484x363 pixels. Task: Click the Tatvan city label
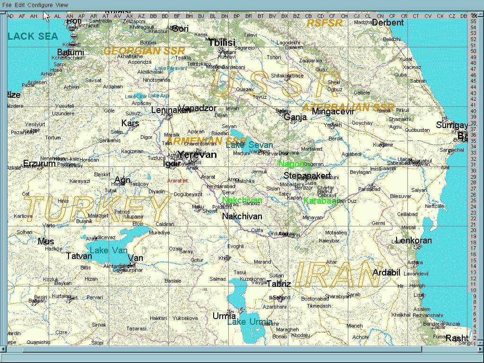[x=79, y=256]
